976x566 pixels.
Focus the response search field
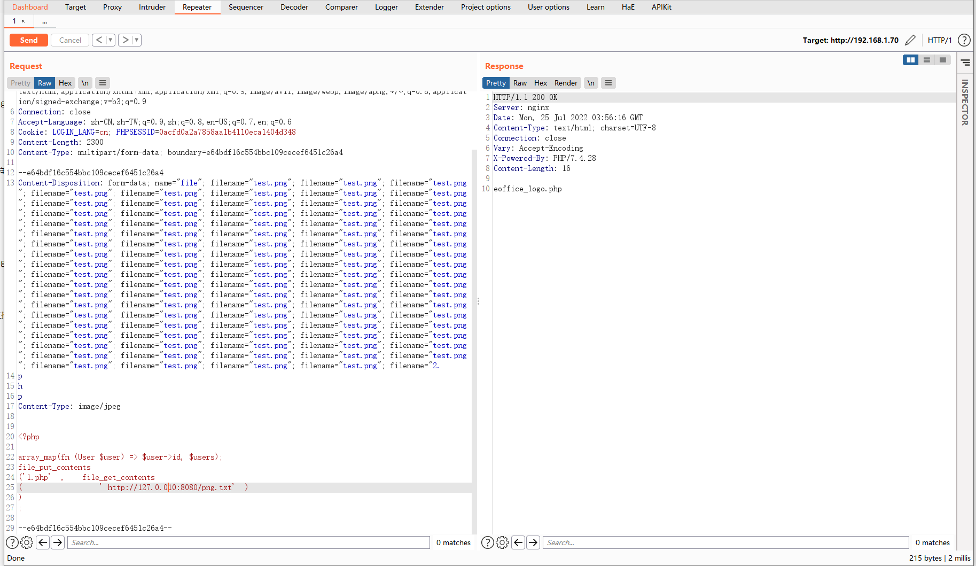pyautogui.click(x=726, y=542)
